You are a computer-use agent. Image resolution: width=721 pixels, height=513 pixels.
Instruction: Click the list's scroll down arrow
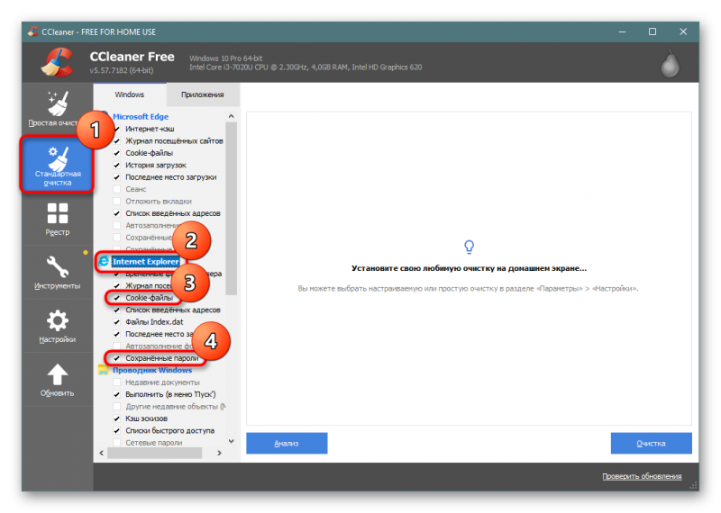[x=232, y=441]
